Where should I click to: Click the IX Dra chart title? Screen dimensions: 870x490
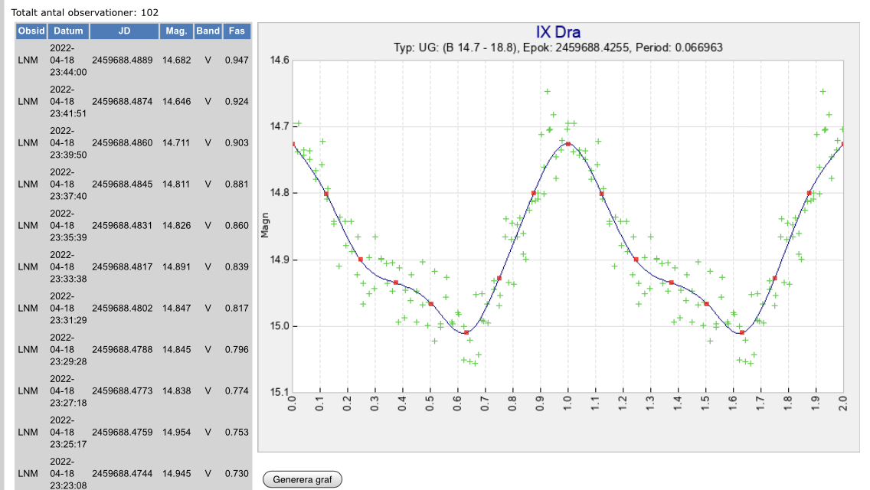[558, 32]
